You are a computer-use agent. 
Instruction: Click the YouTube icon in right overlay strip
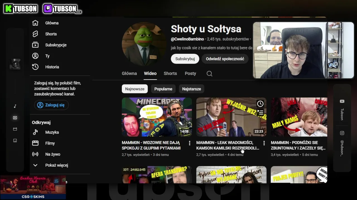pyautogui.click(x=342, y=101)
